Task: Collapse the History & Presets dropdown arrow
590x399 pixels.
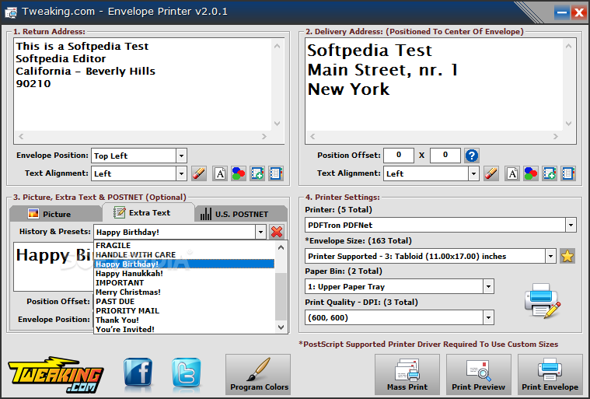Action: click(x=260, y=232)
